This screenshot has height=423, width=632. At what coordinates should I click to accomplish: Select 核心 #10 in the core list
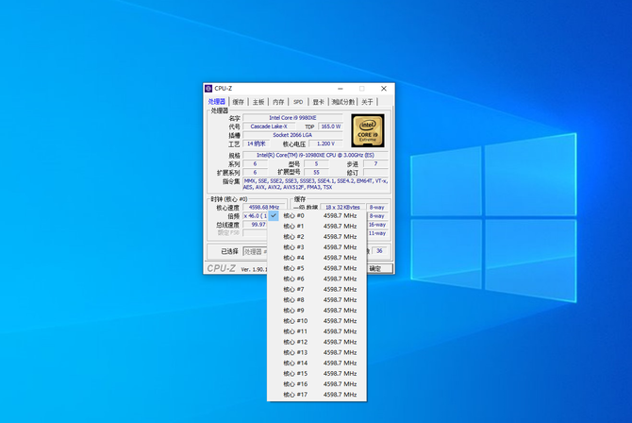[317, 320]
